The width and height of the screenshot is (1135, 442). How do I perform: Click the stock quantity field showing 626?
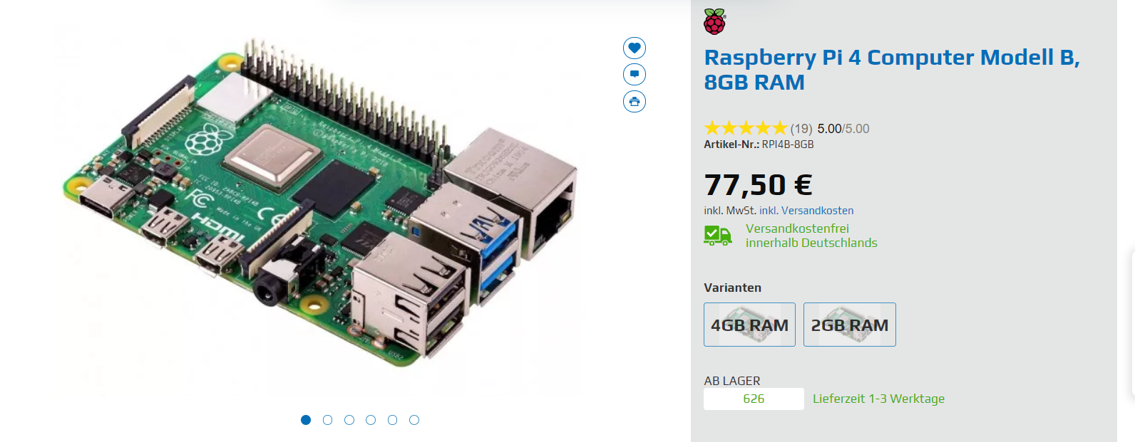754,399
